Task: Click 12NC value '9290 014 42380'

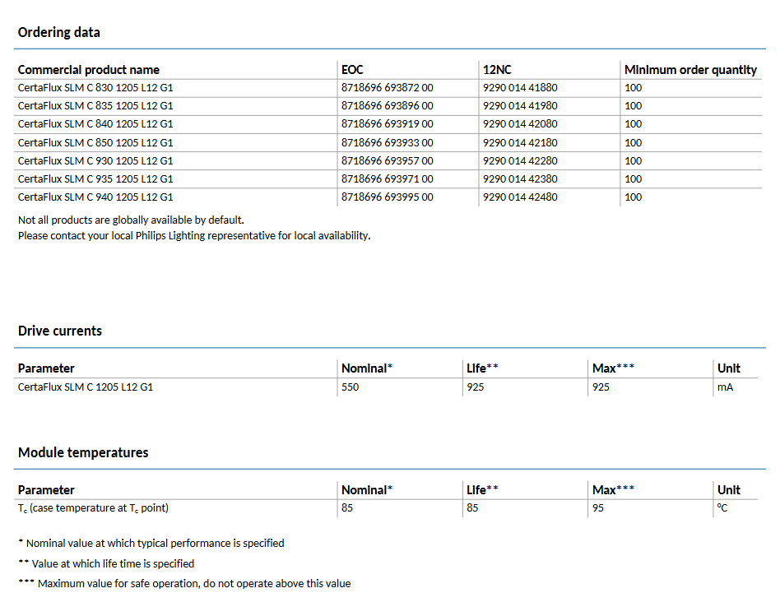Action: coord(520,179)
